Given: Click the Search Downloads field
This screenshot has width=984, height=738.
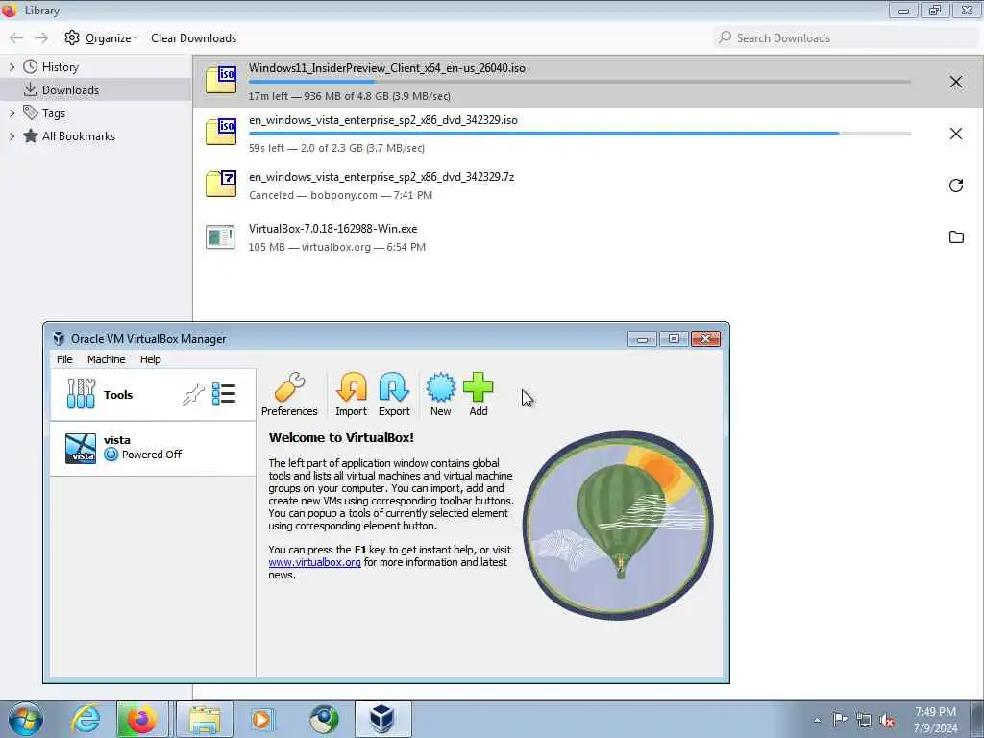Looking at the screenshot, I should [x=845, y=37].
